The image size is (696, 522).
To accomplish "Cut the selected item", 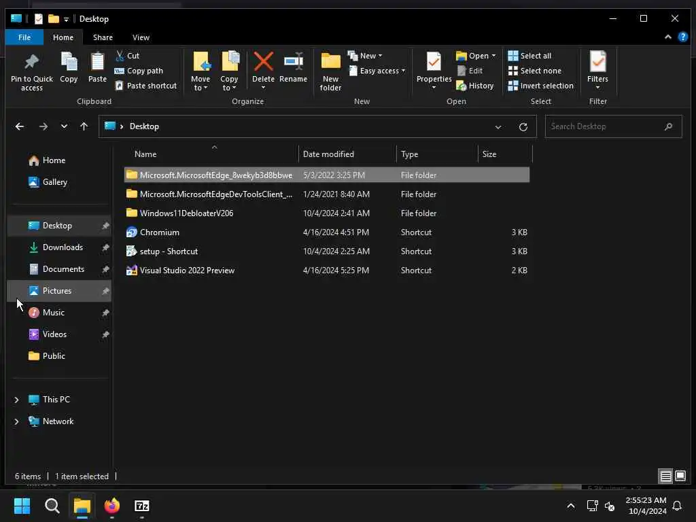I will pos(127,56).
